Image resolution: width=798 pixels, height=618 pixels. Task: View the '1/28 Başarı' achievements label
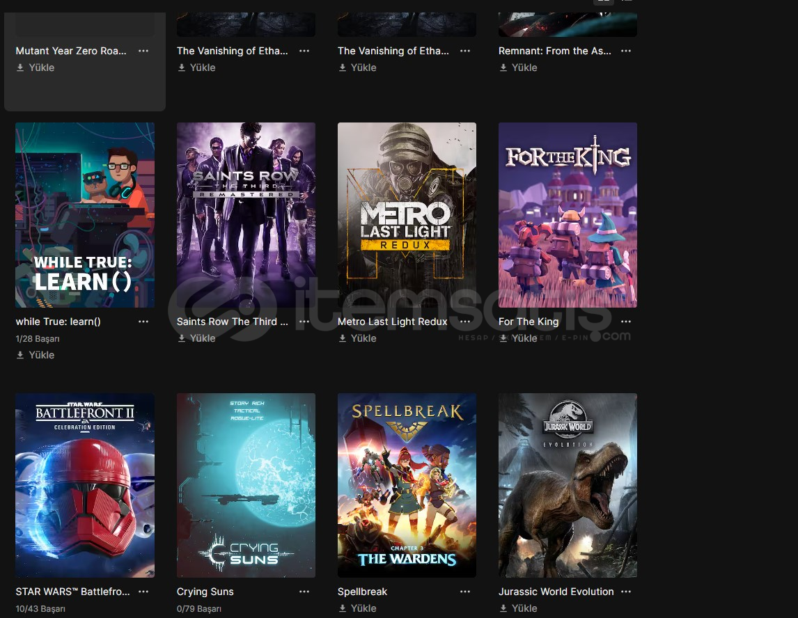click(x=38, y=339)
